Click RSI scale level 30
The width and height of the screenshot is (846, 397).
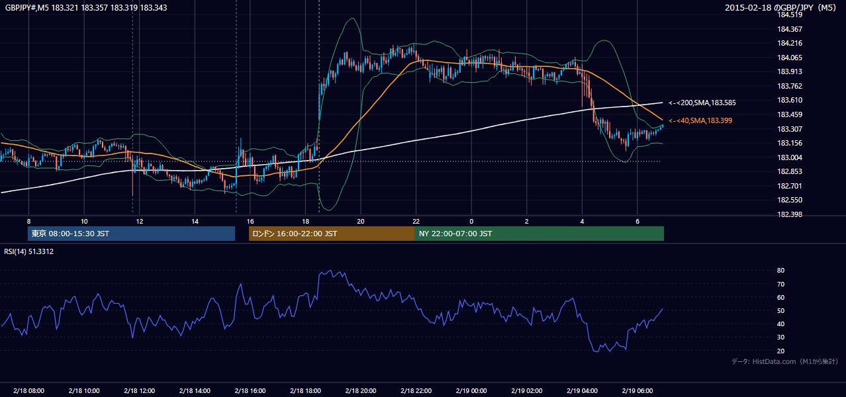780,337
